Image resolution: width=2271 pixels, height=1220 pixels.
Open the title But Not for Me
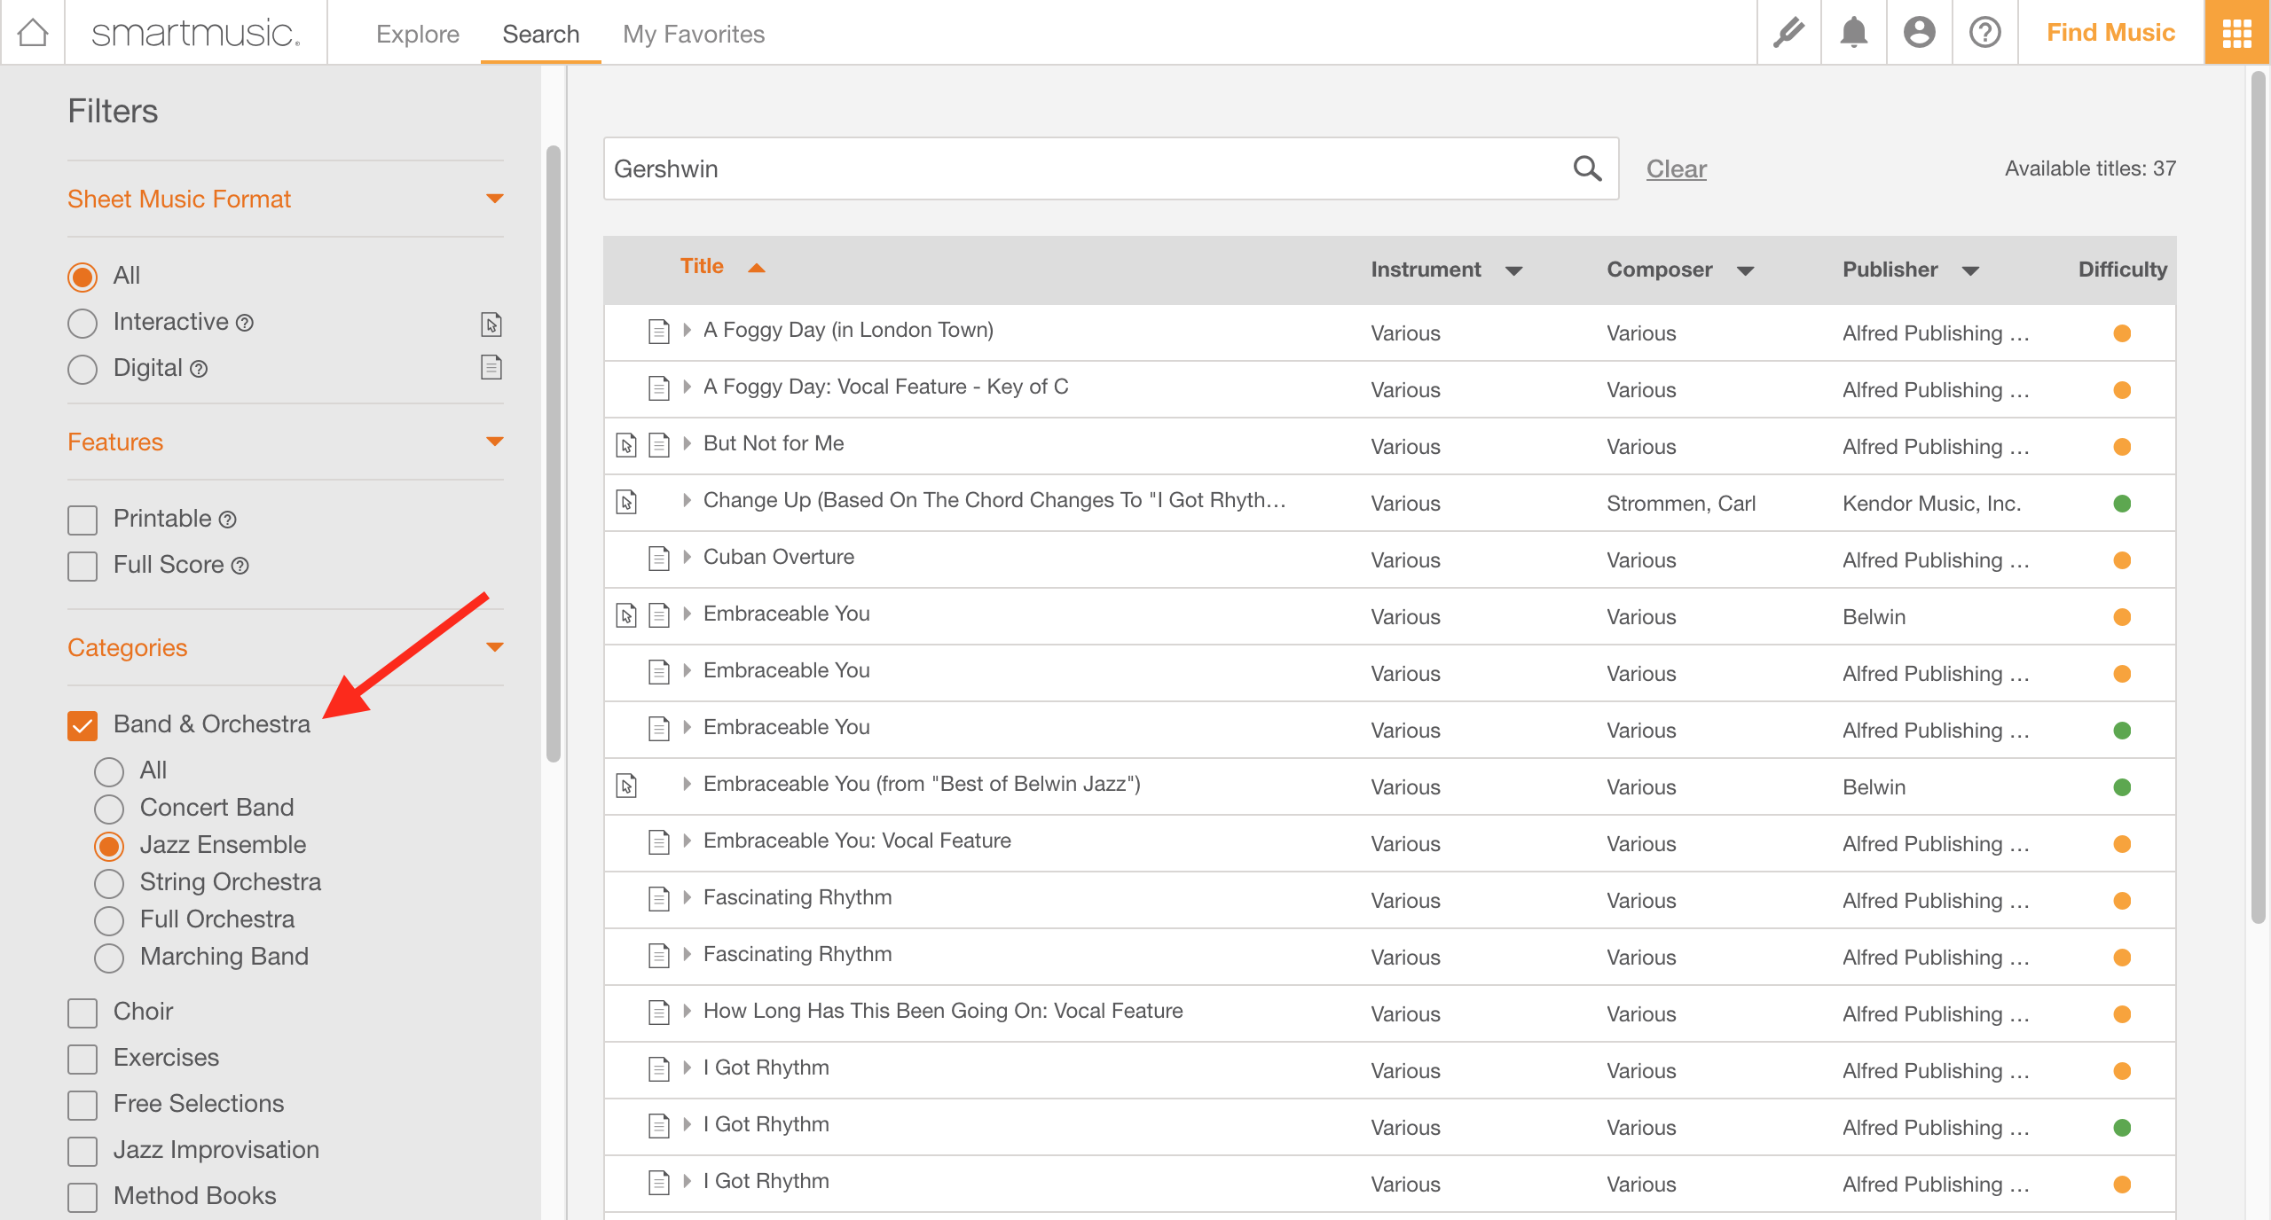click(x=774, y=443)
